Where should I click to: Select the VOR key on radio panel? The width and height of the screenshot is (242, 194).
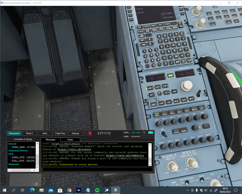pyautogui.click(x=161, y=103)
